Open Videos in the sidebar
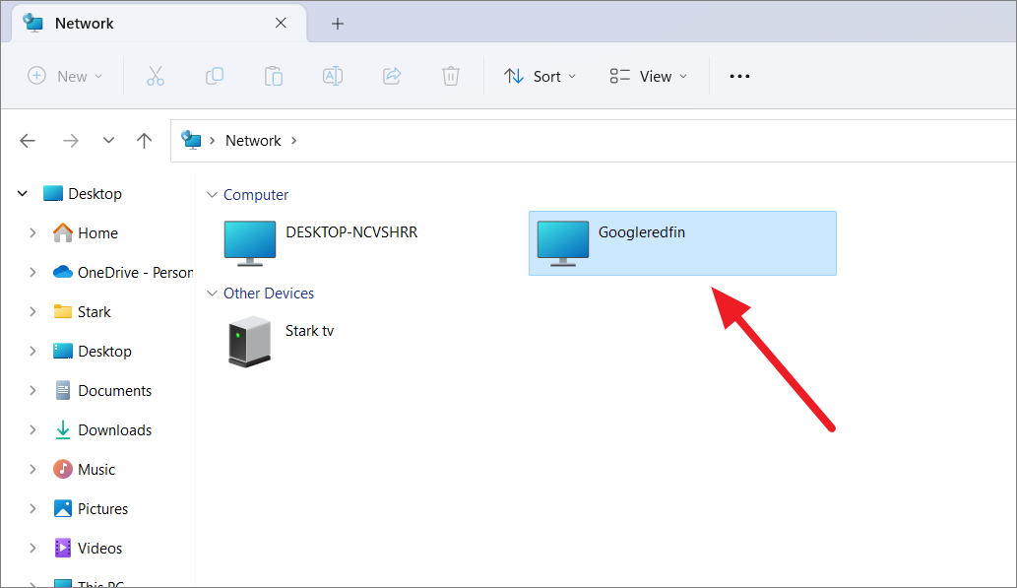Image resolution: width=1017 pixels, height=588 pixels. [x=88, y=549]
